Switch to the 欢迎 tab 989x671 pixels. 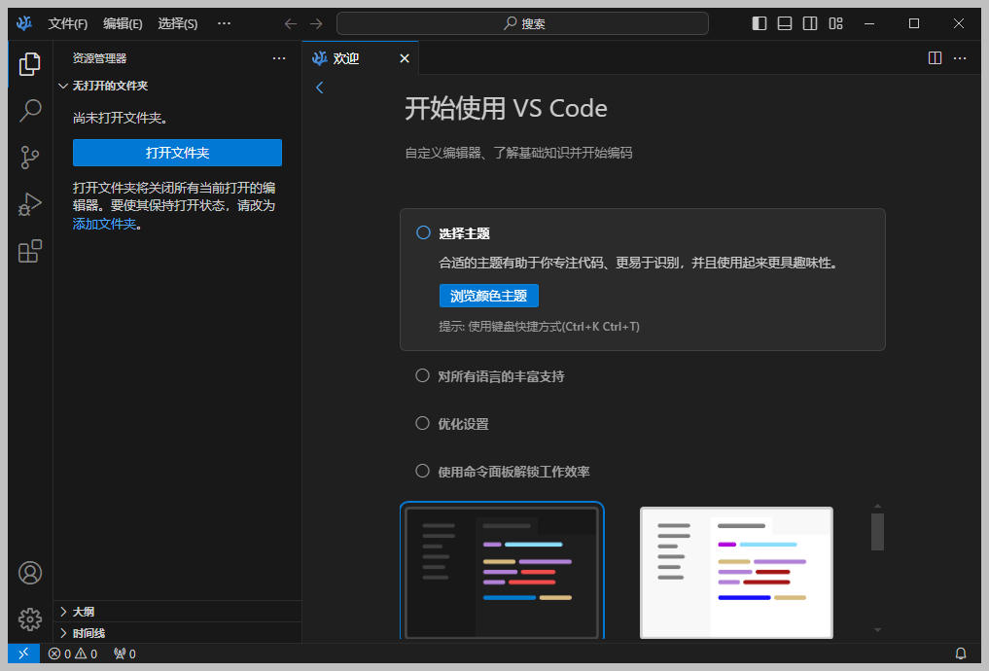pos(346,57)
